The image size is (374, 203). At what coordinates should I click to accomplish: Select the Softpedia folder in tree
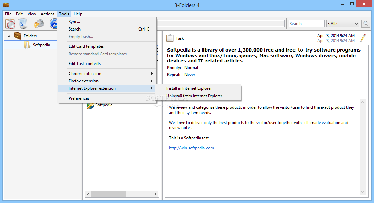41,45
